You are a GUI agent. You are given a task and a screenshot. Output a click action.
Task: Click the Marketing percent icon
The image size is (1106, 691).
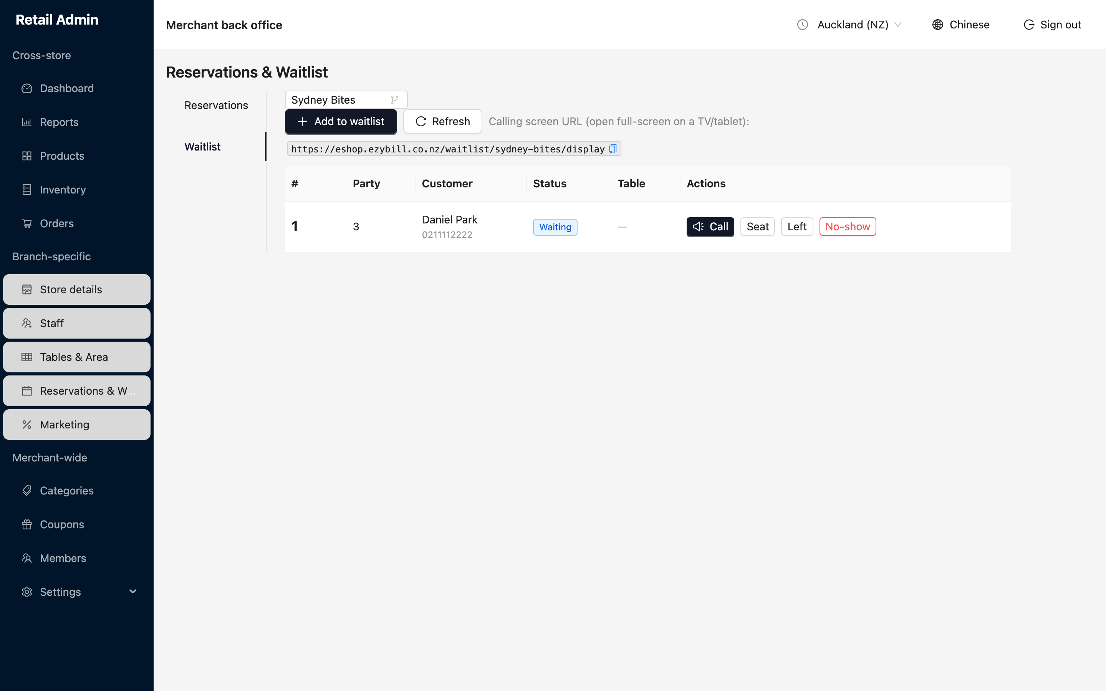(27, 425)
